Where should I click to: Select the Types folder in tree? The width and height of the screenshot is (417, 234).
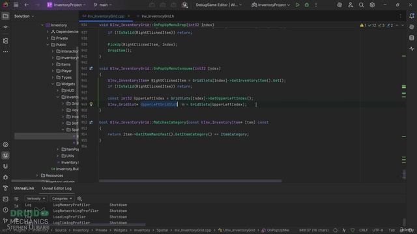[64, 77]
